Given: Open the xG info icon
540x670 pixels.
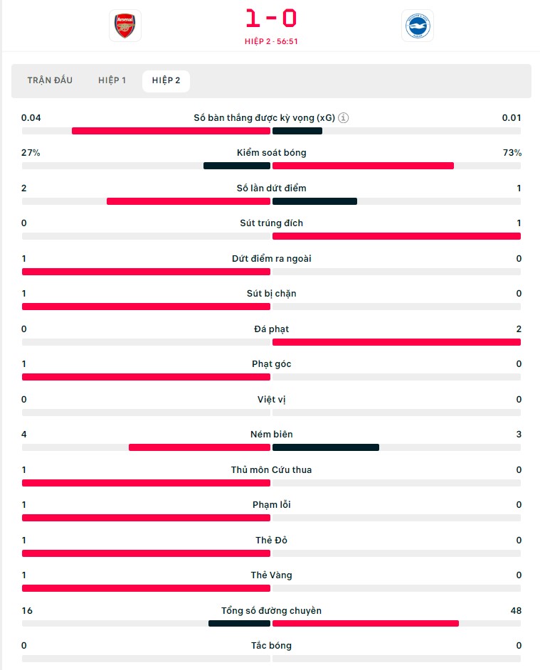Looking at the screenshot, I should coord(344,118).
